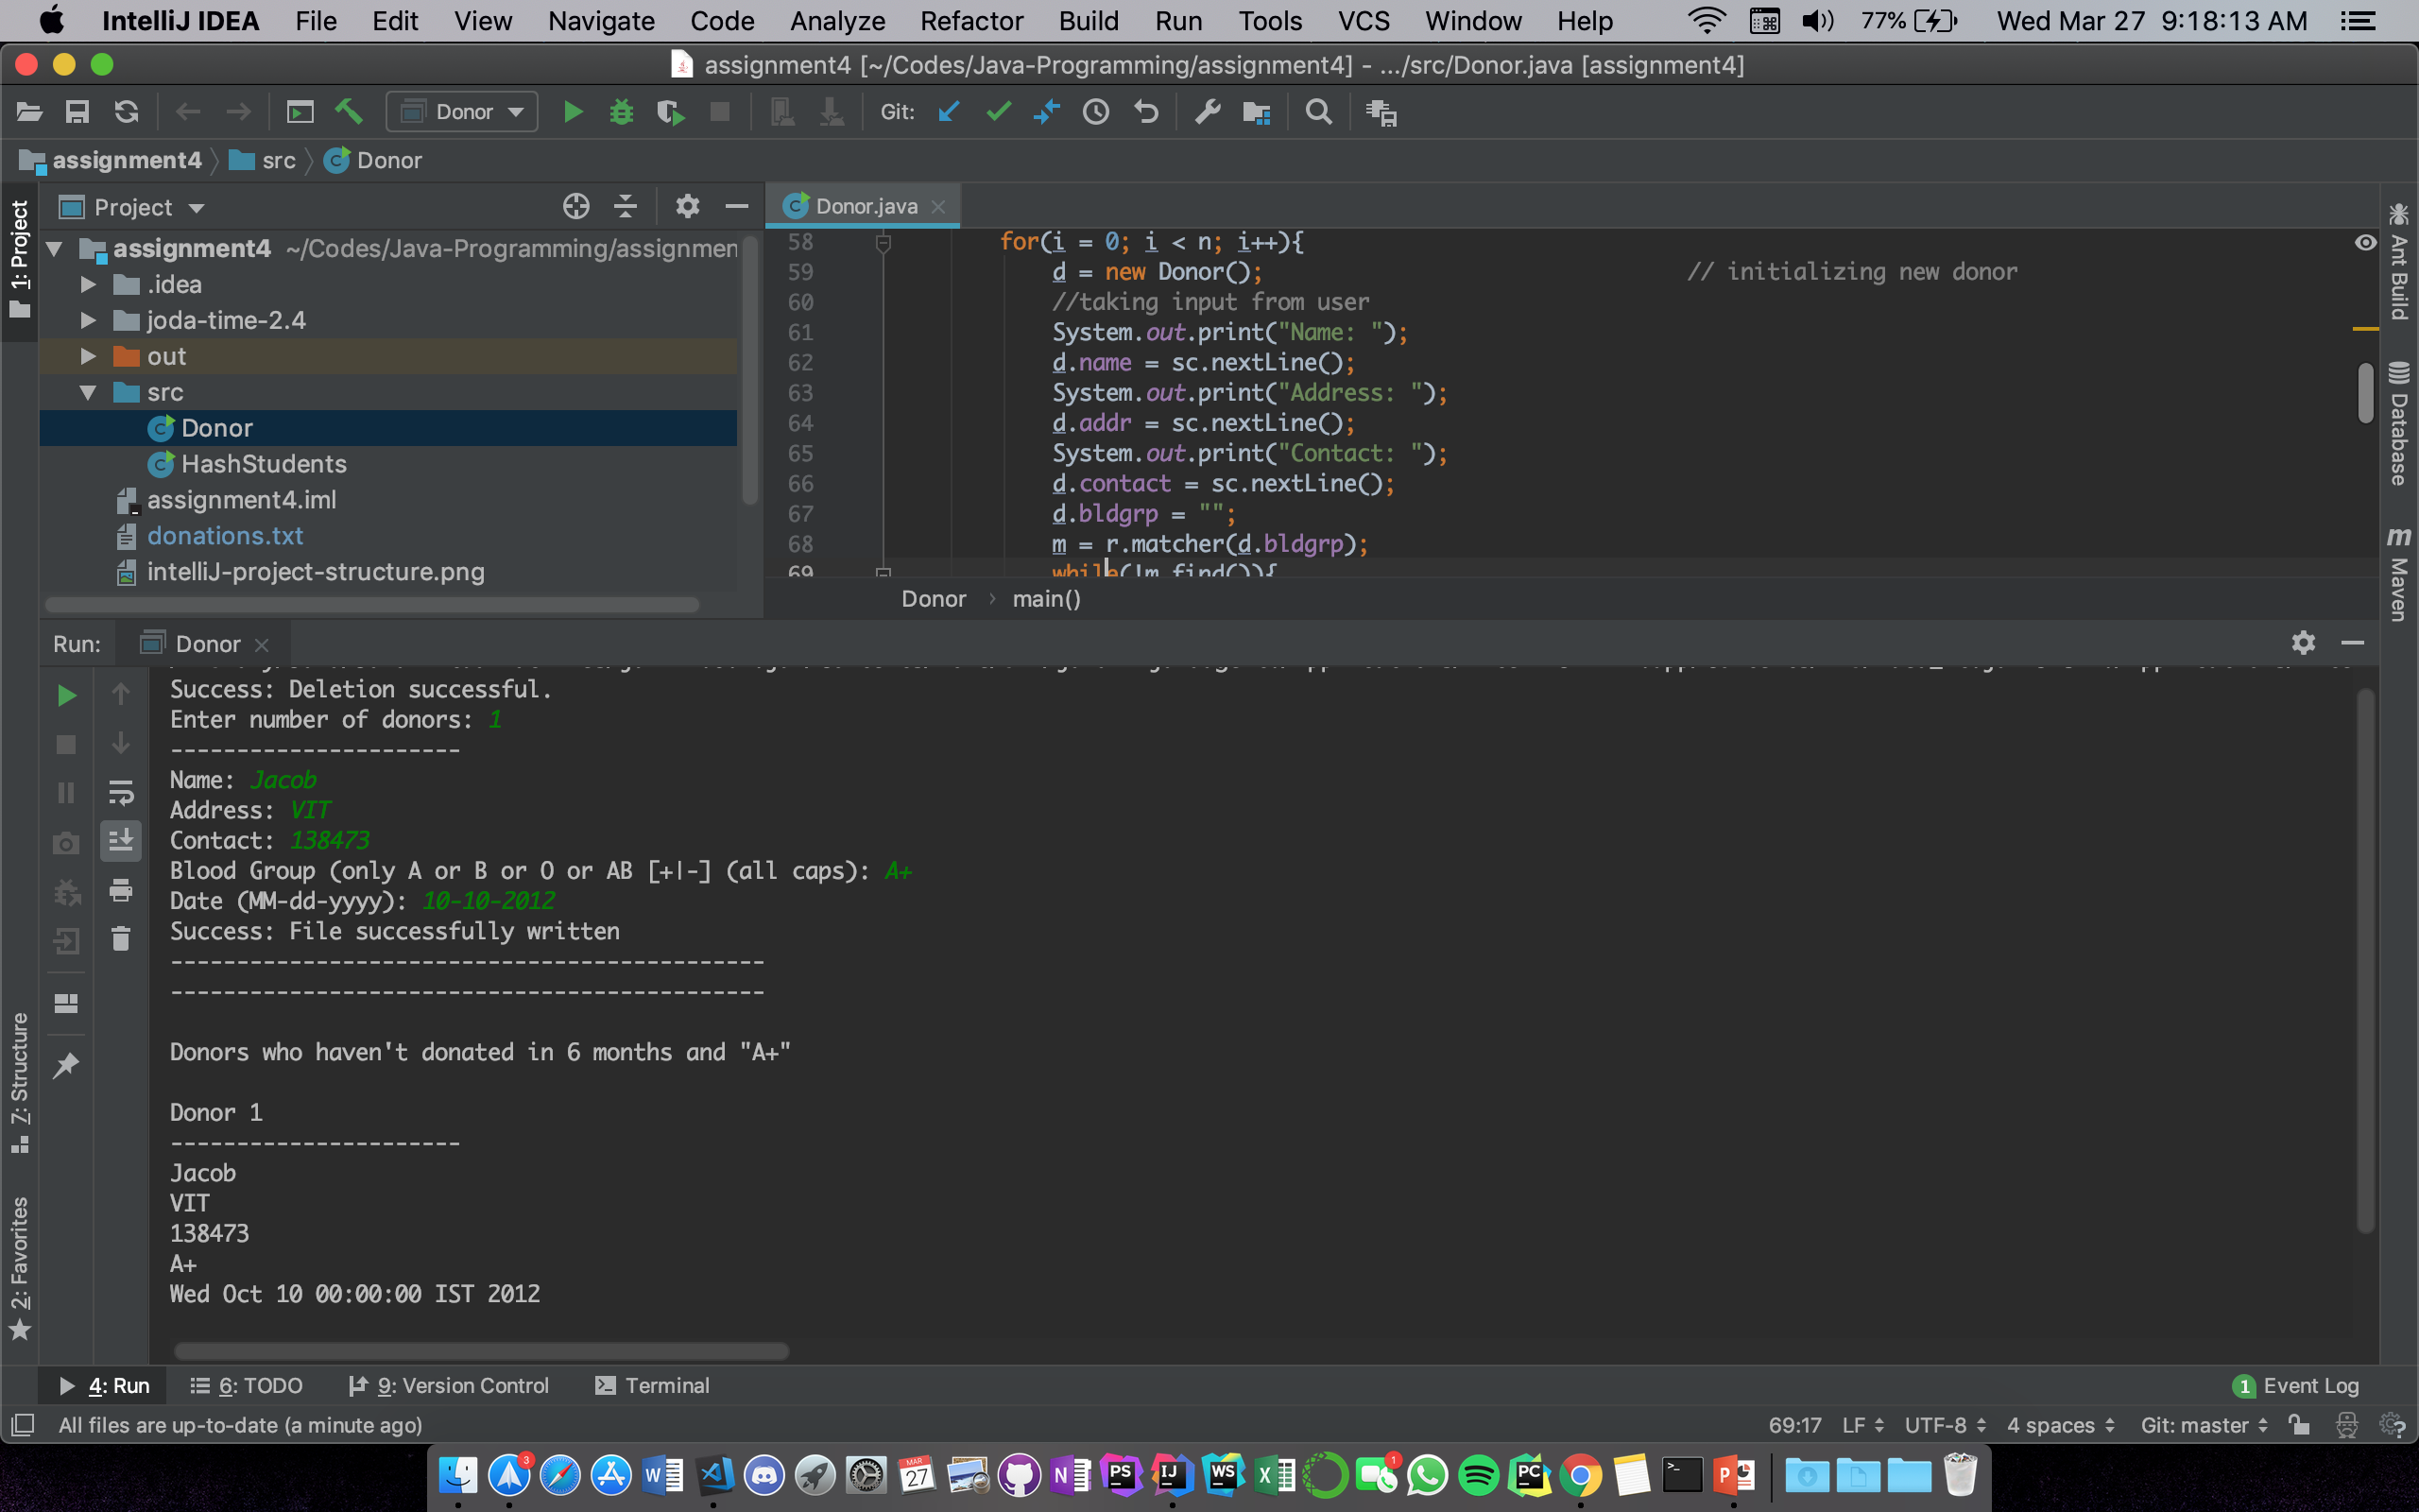The width and height of the screenshot is (2419, 1512).
Task: Click the Build project hammer icon
Action: pyautogui.click(x=349, y=112)
